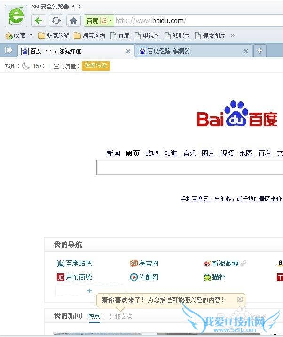The image size is (283, 337).
Task: Click the 我的新闻 section heading
Action: (68, 316)
